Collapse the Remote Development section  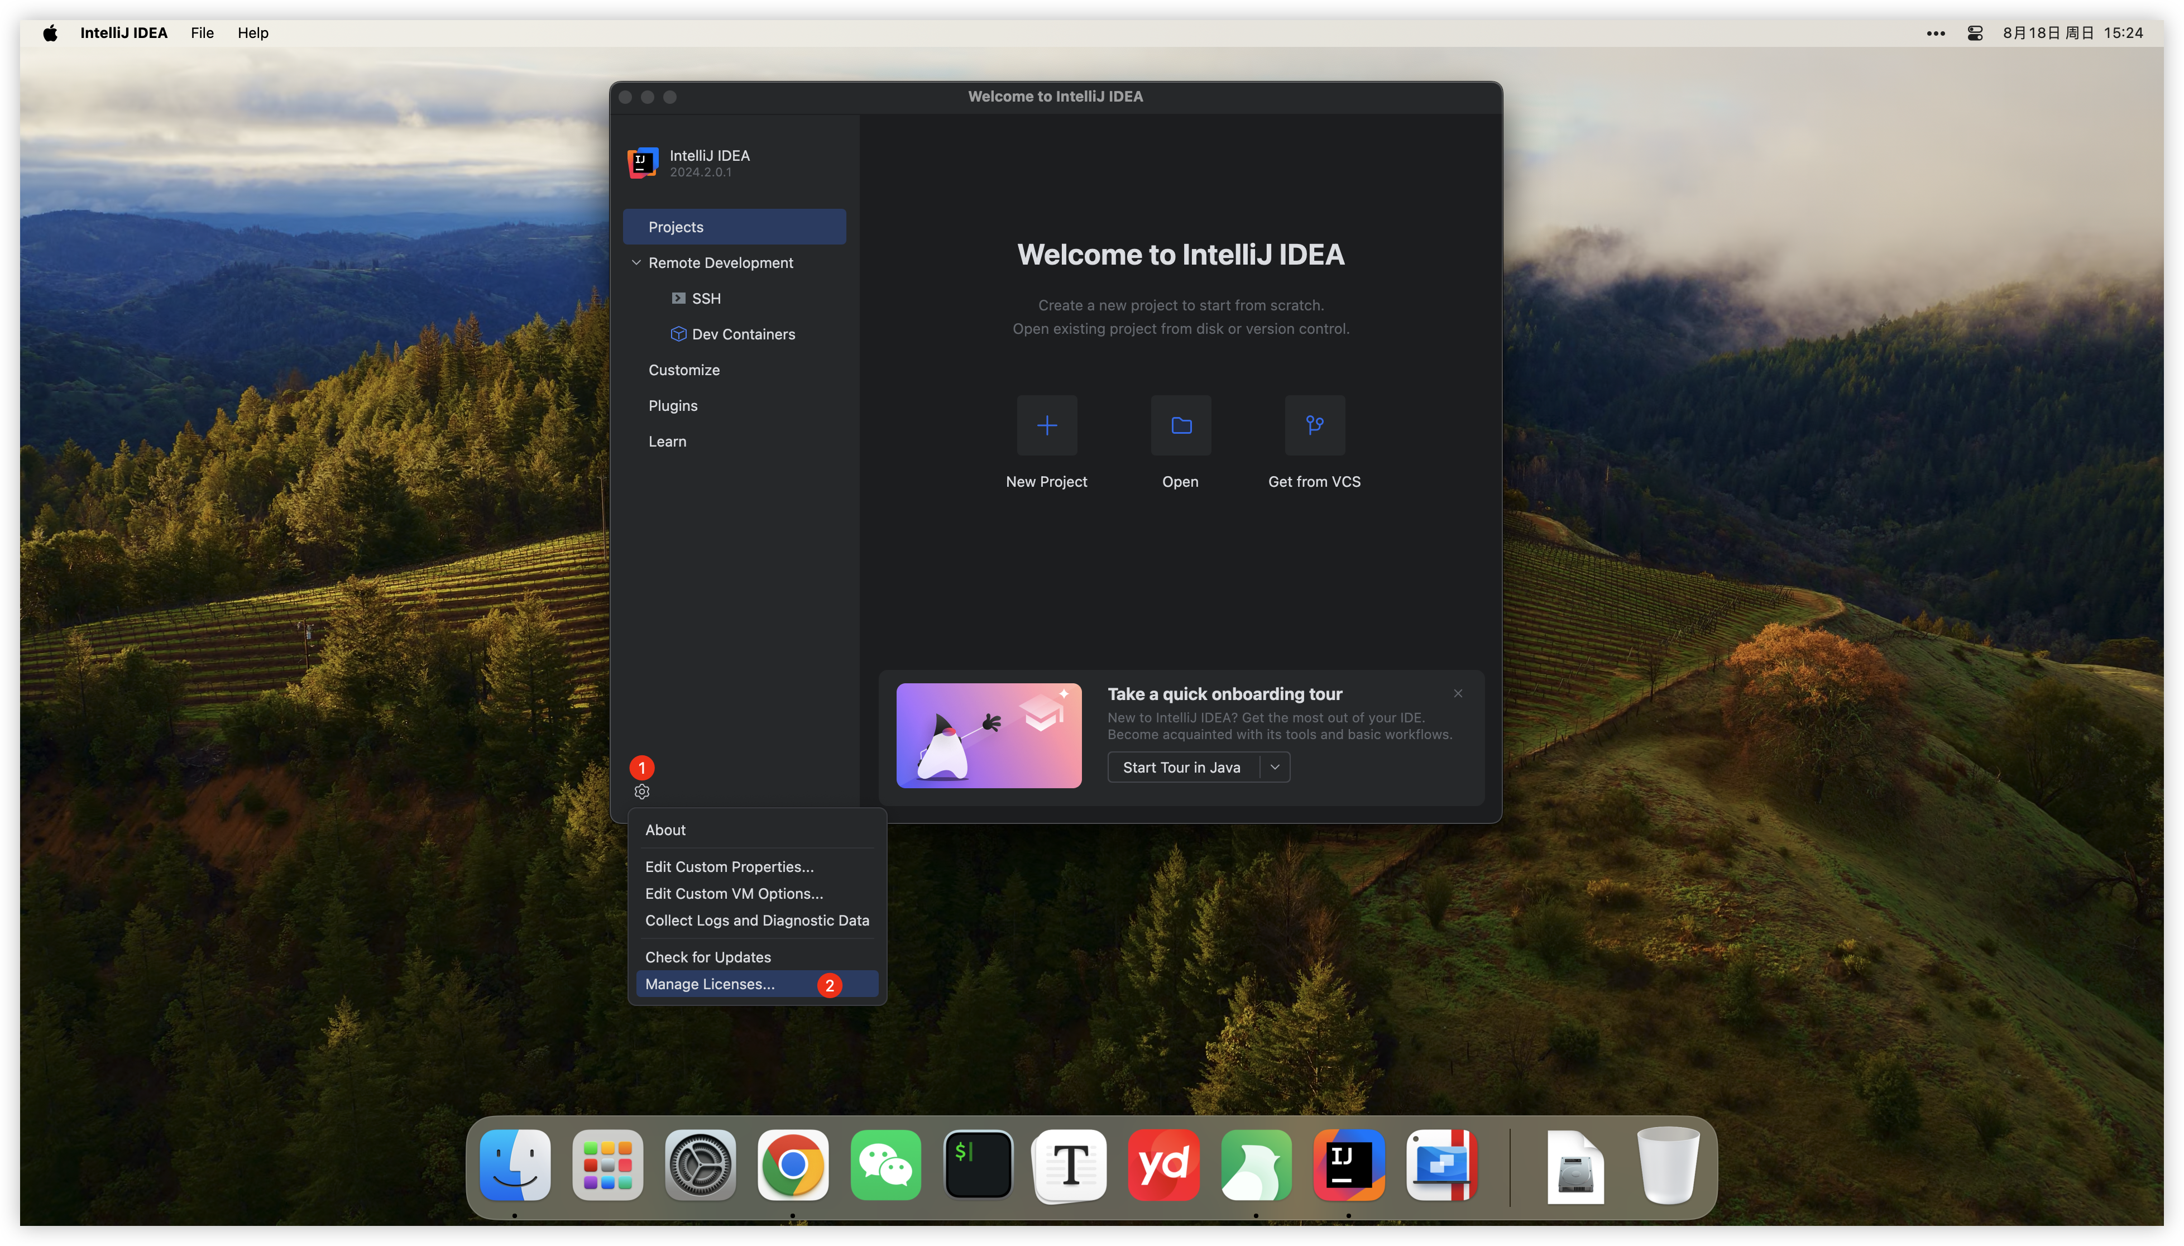click(x=636, y=263)
